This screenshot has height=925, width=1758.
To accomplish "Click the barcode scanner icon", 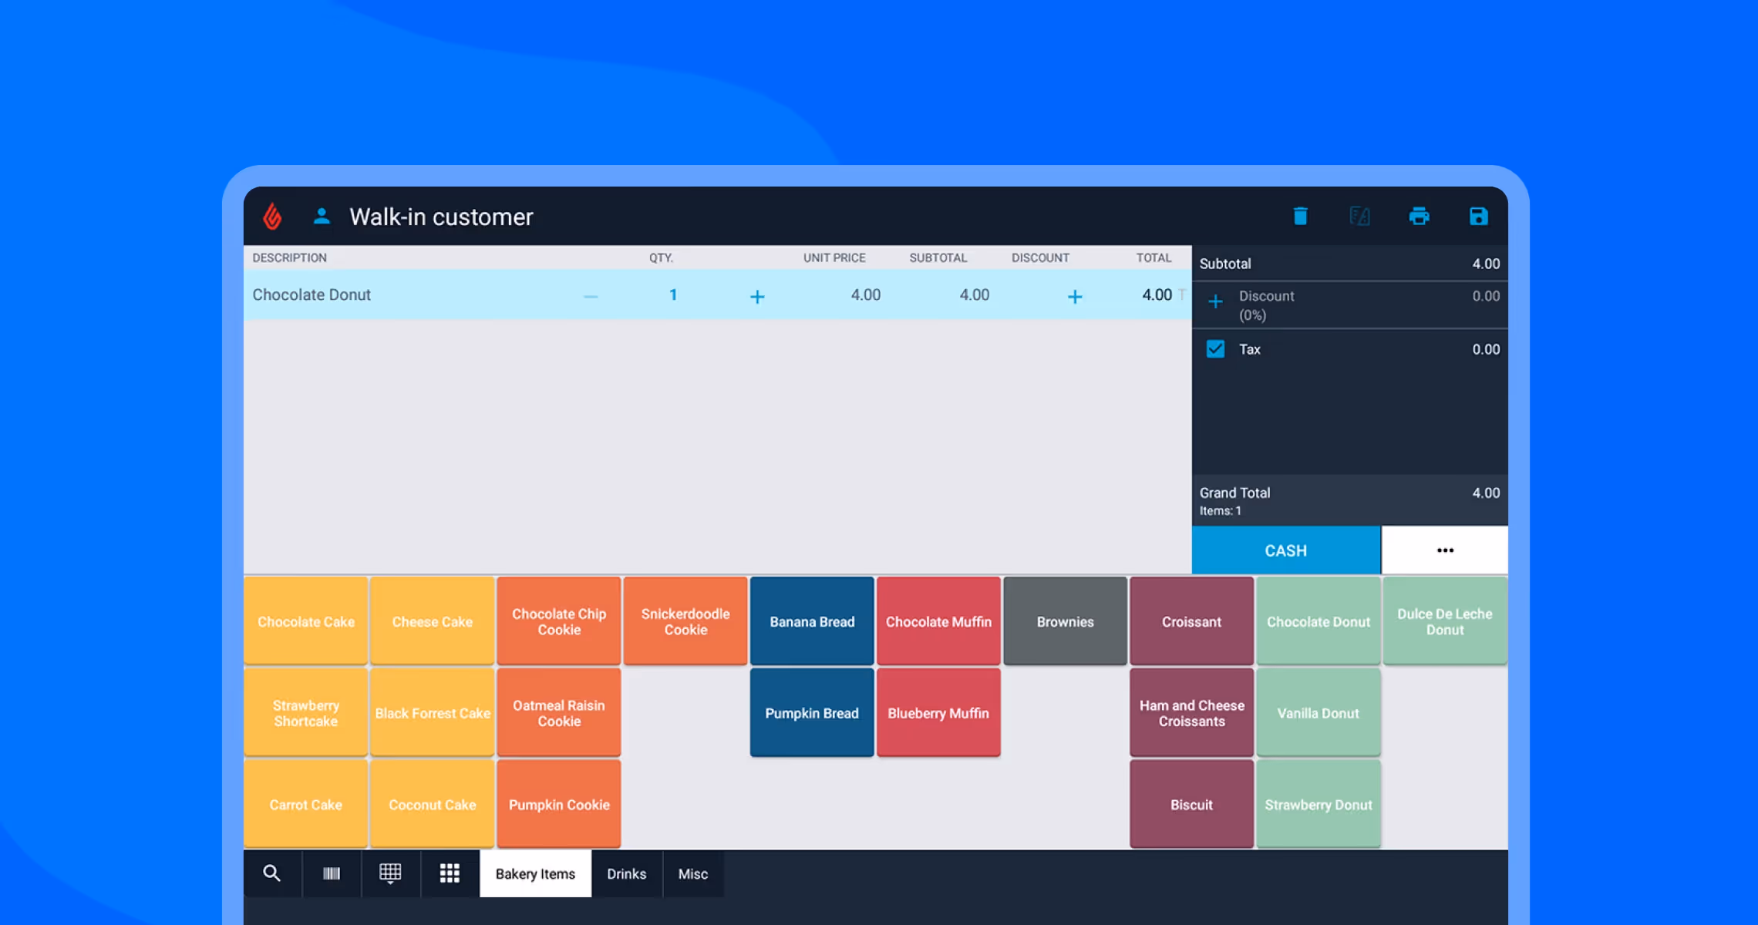I will [x=332, y=873].
